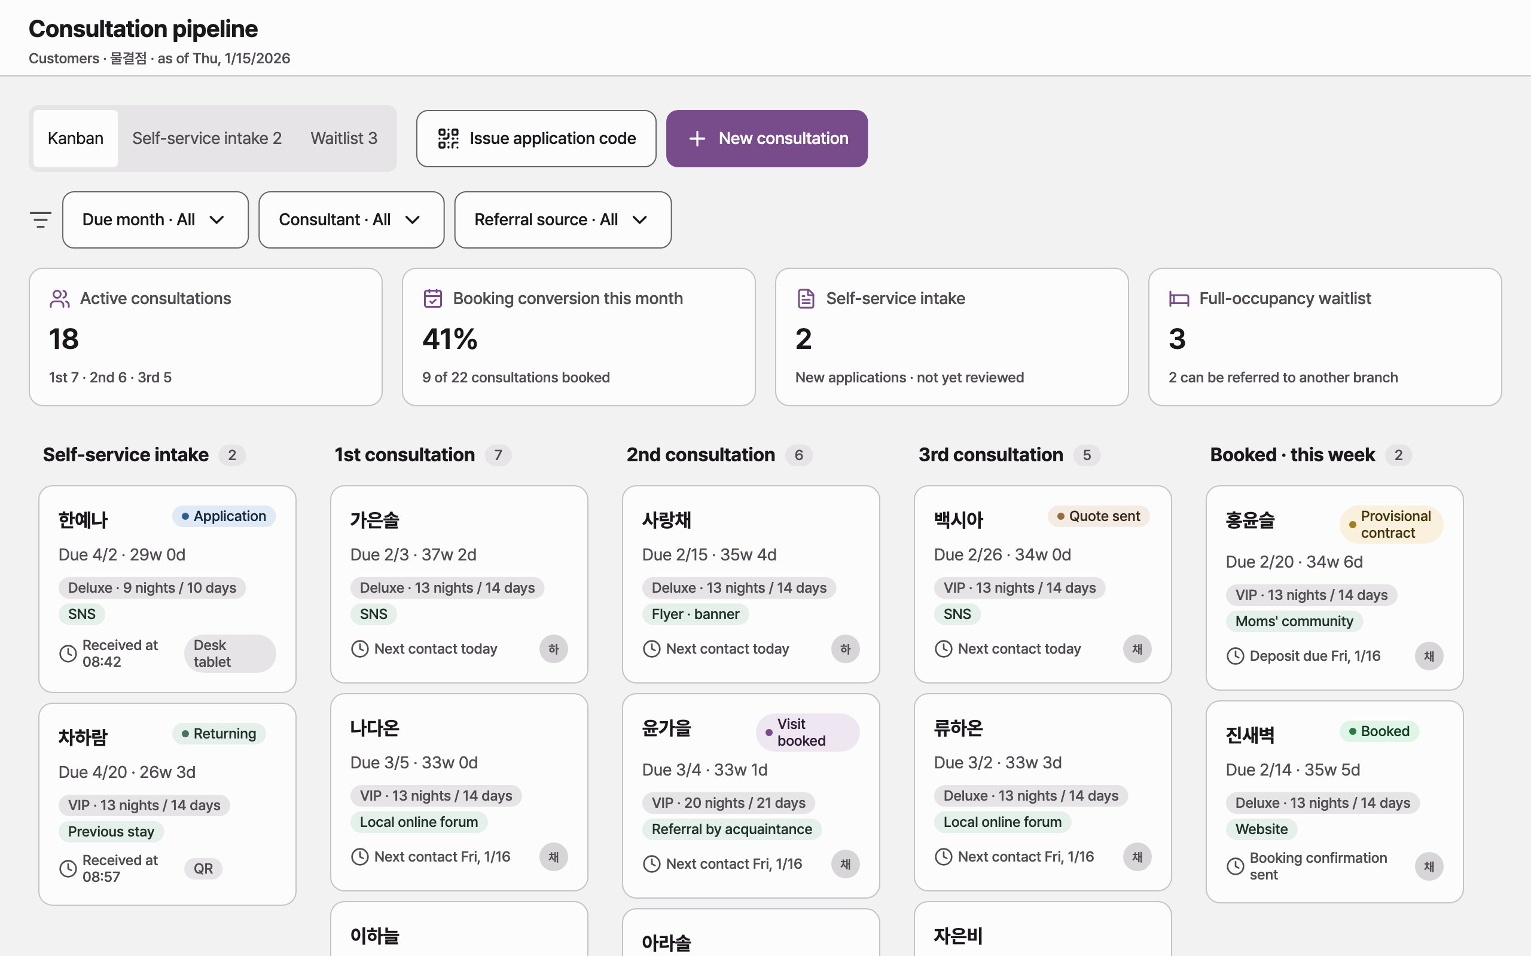Click consultant avatar 채 on 윤가을 card
The image size is (1531, 956).
(x=845, y=865)
